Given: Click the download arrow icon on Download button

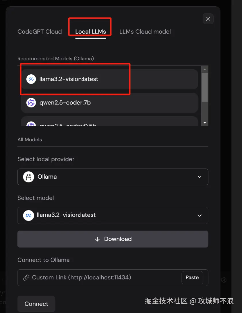Looking at the screenshot, I should point(97,239).
